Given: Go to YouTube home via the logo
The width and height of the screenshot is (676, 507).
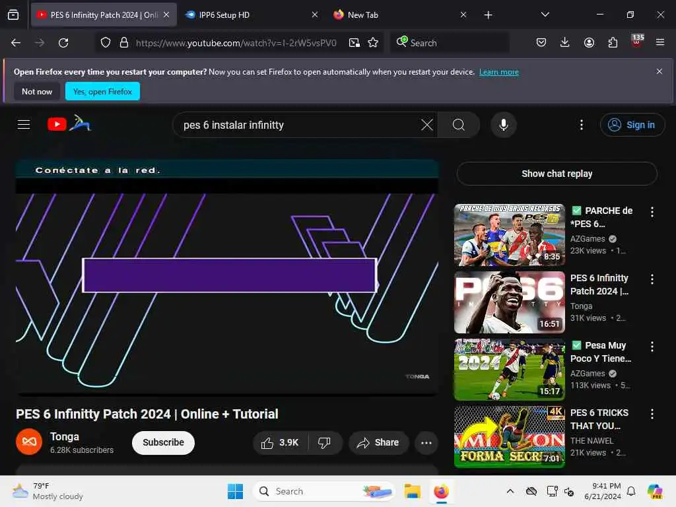Looking at the screenshot, I should point(69,124).
